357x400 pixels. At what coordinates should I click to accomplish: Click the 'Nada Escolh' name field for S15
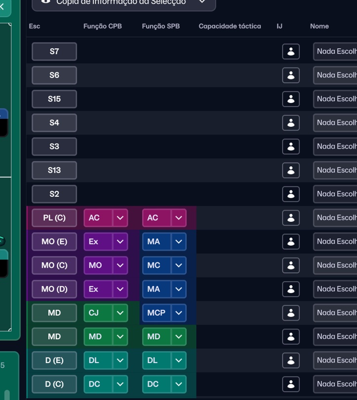coord(335,99)
